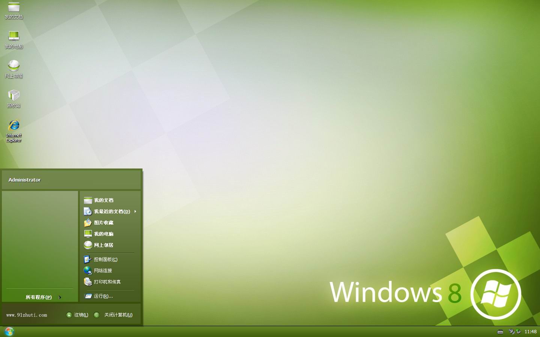This screenshot has width=540, height=337.
Task: Click the 关闭计算机(U) shut down button
Action: click(x=113, y=315)
